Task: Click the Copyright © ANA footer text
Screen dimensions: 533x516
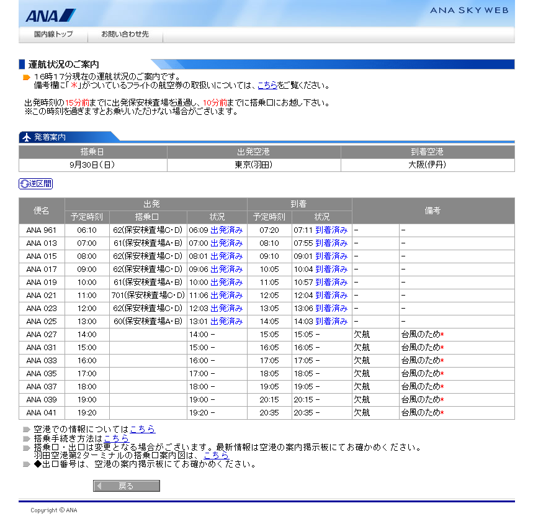Action: coord(54,510)
